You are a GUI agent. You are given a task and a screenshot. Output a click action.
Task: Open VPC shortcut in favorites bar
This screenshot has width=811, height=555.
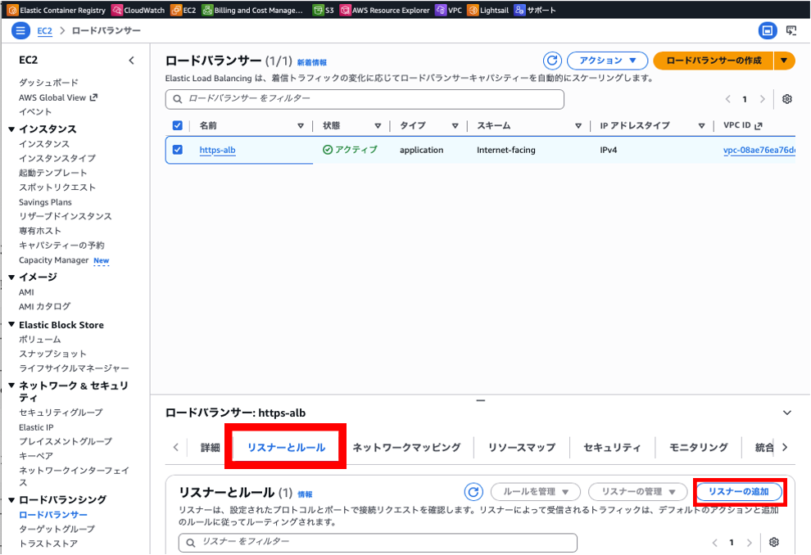tap(448, 10)
